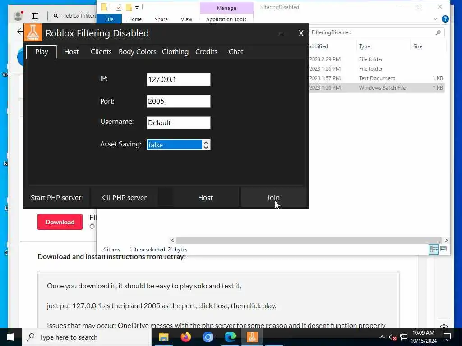The width and height of the screenshot is (462, 346).
Task: Click the browser profile avatar icon
Action: point(18,16)
